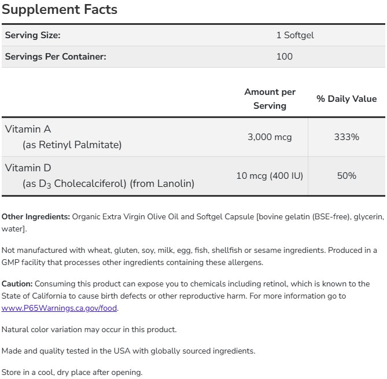Click the D3 Cholecalciferol from Lanolin text
The width and height of the screenshot is (387, 379).
pos(108,184)
